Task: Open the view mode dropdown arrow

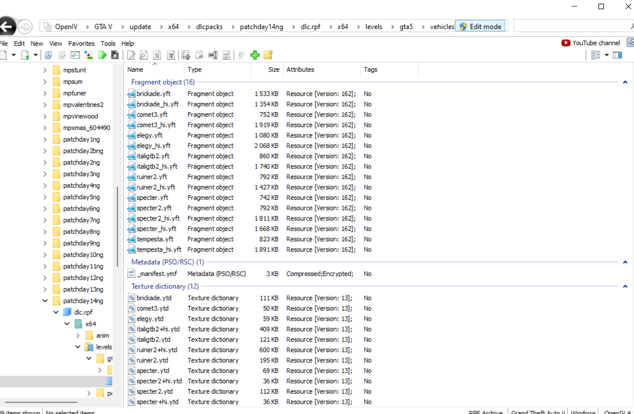Action: point(607,55)
